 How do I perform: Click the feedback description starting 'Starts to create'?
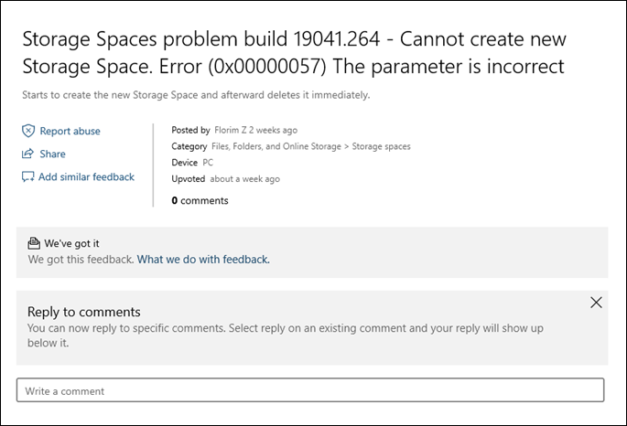tap(196, 95)
